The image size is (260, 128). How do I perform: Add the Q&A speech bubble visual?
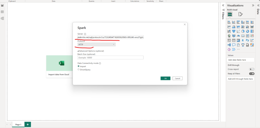[x=234, y=45]
